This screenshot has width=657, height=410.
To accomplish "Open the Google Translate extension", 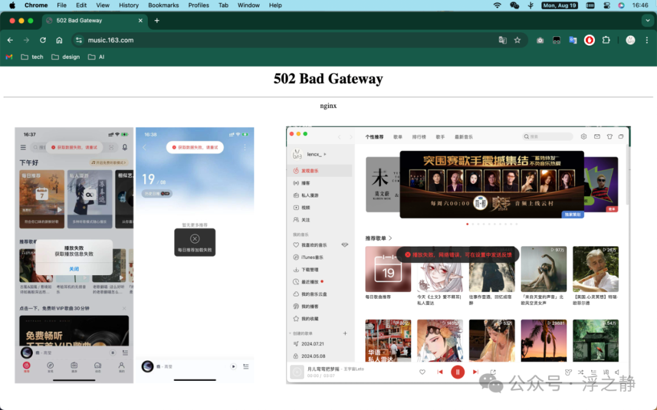I will click(x=573, y=40).
